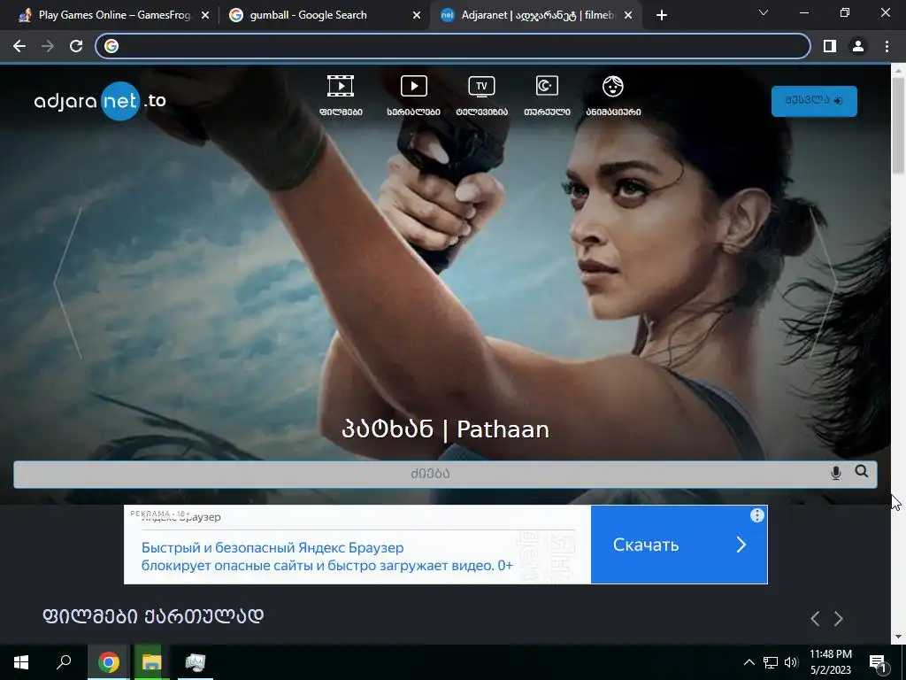Click the third taskbar app icon

point(196,662)
